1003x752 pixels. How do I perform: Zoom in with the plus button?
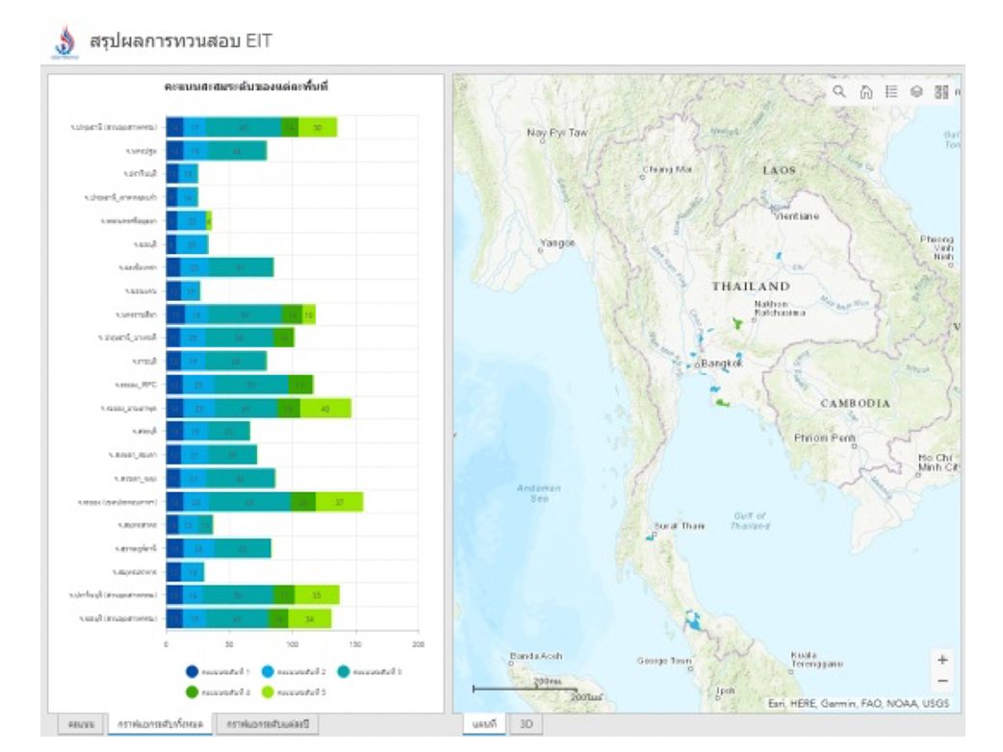click(941, 660)
